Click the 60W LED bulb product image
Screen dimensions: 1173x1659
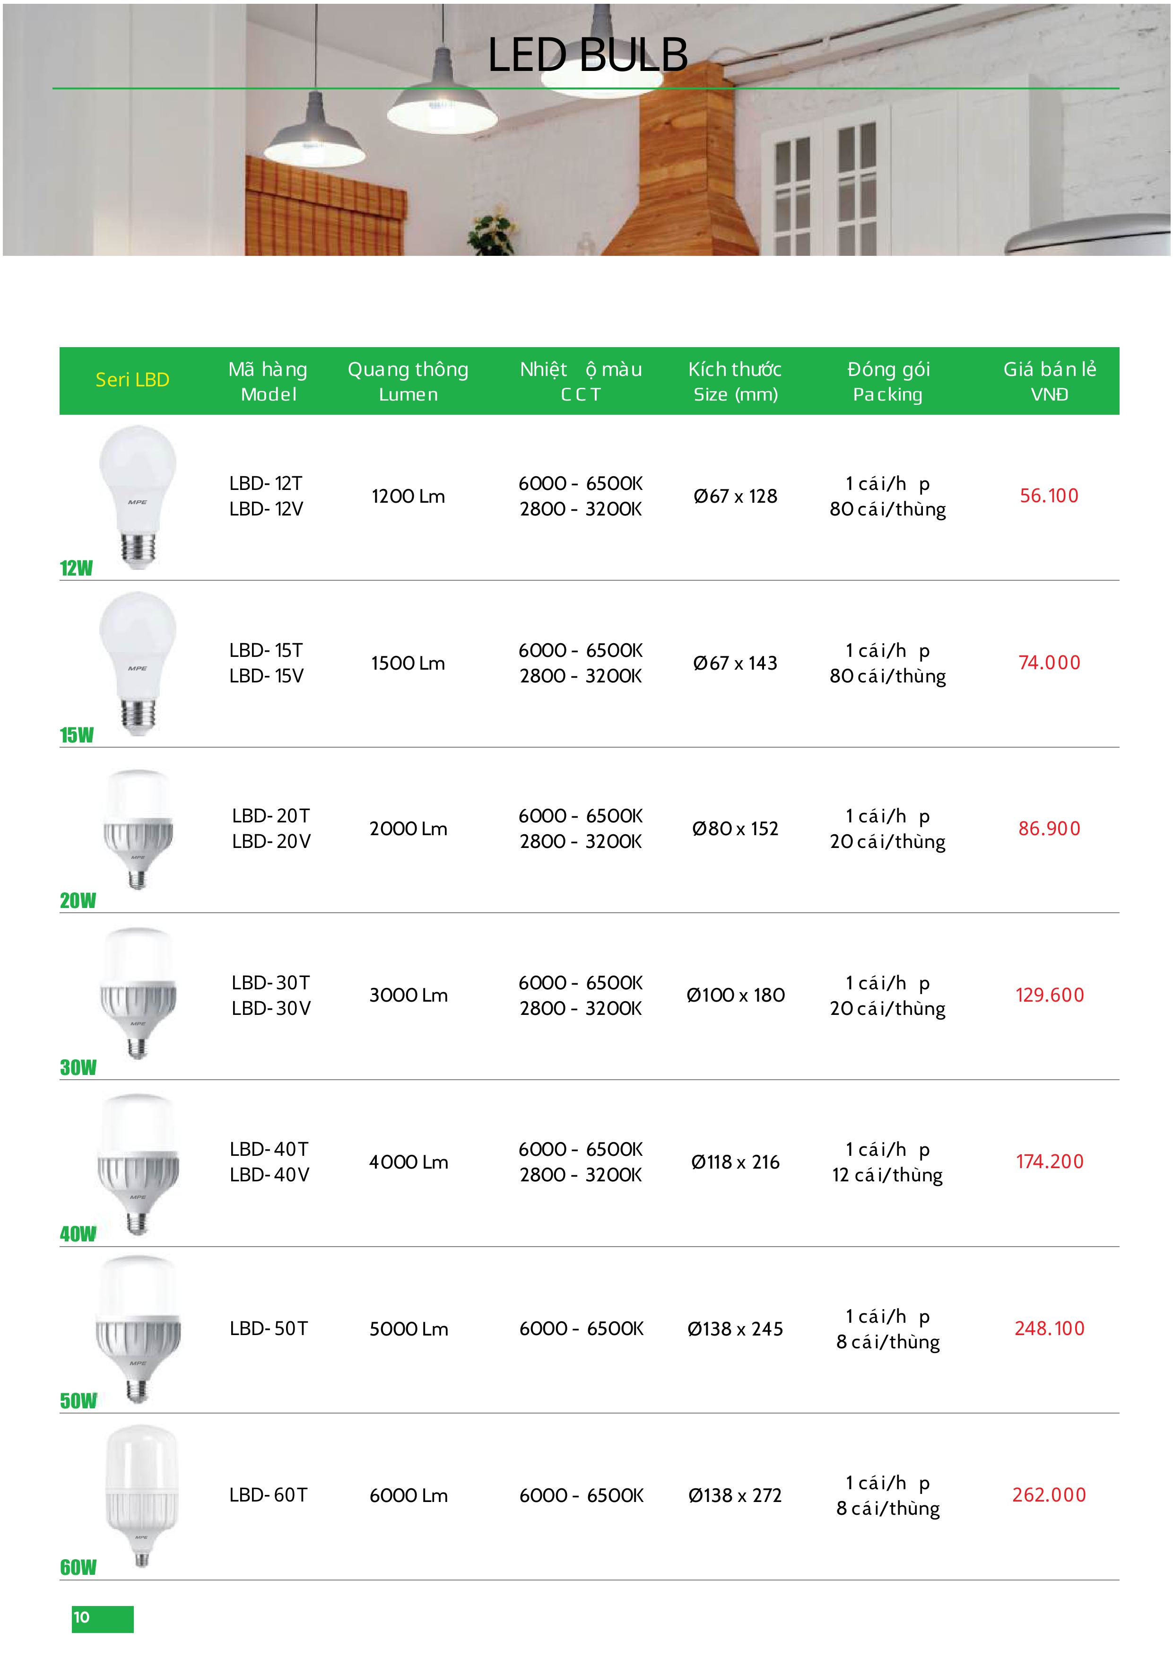pos(141,1495)
